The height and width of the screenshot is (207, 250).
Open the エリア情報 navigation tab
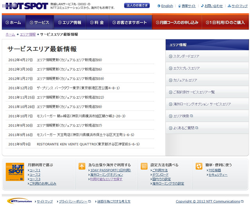pos(70,23)
